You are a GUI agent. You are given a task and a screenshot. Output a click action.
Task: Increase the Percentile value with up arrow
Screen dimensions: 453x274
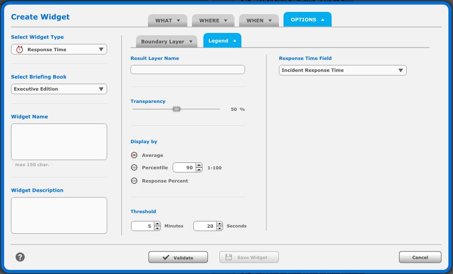(x=199, y=165)
